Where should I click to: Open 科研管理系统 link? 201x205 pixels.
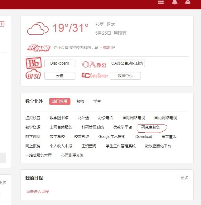93,127
